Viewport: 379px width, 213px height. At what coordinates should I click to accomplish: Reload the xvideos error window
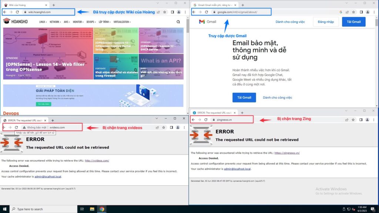(x=16, y=127)
